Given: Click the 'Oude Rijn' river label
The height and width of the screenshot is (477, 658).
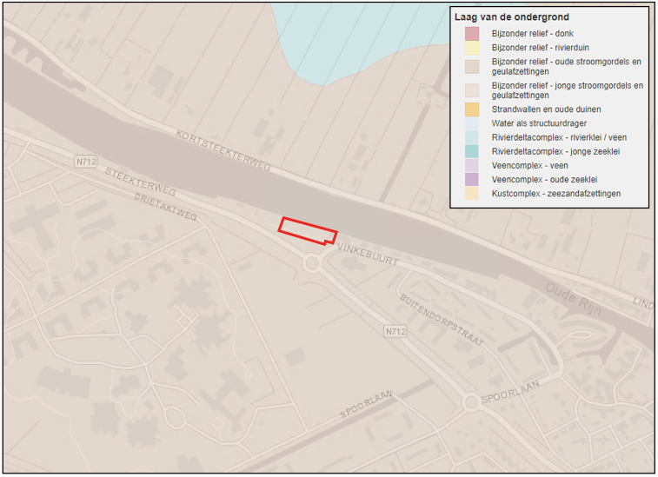Looking at the screenshot, I should point(574,299).
